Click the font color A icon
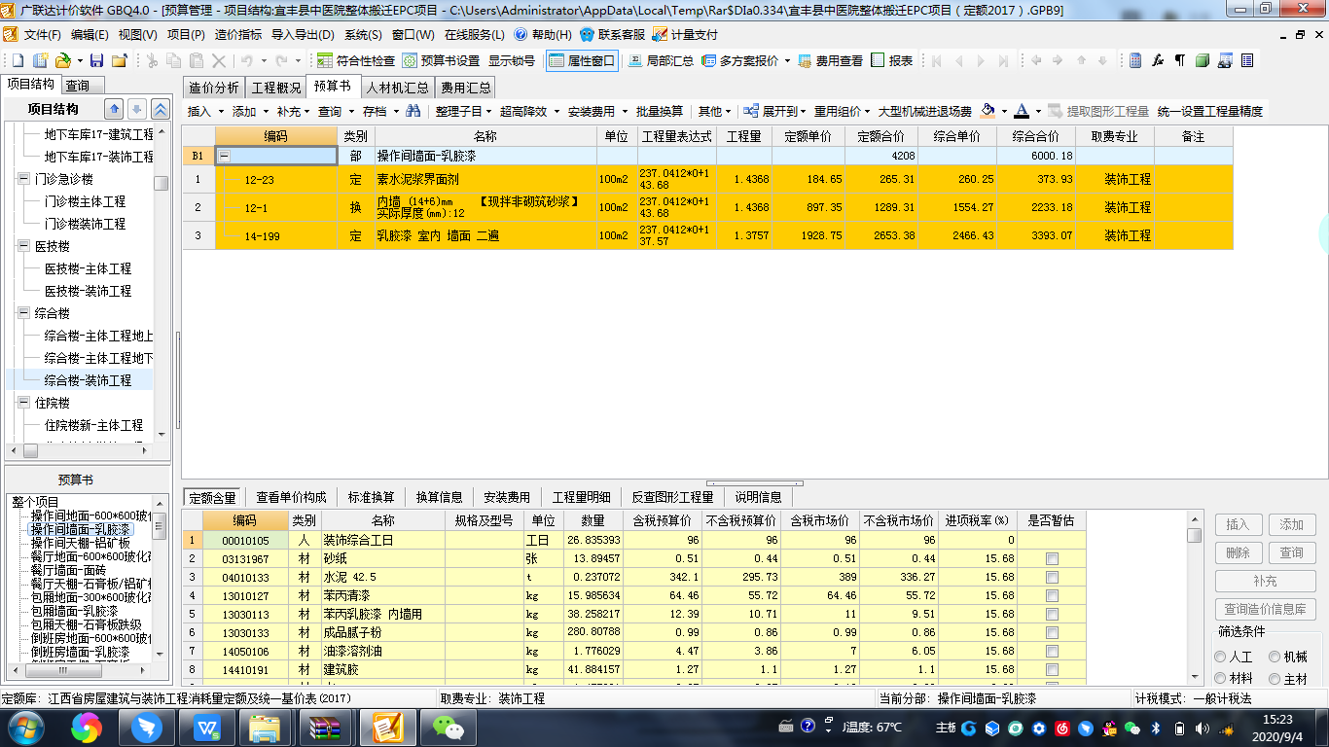This screenshot has height=747, width=1329. [x=1021, y=111]
